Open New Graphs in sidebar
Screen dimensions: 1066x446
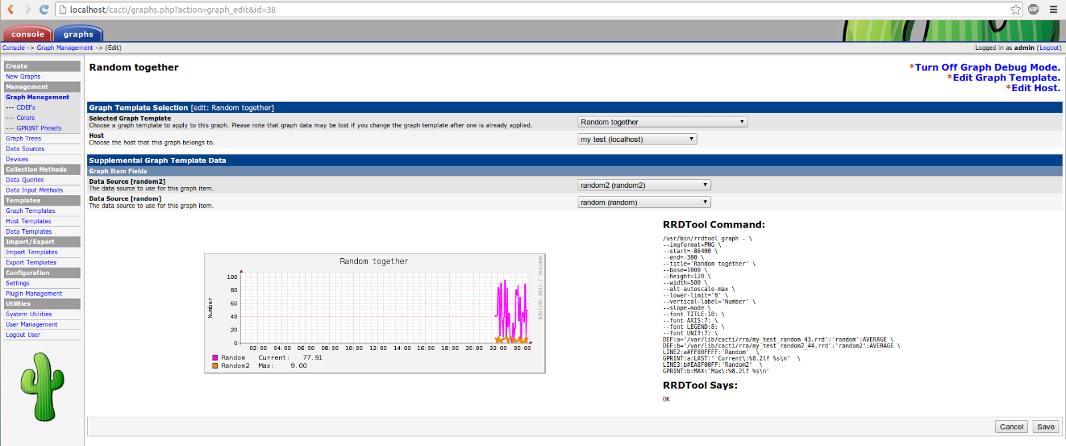pos(23,77)
